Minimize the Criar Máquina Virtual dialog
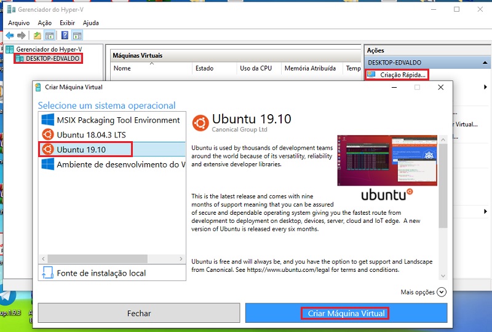The height and width of the screenshot is (332, 492). point(394,87)
